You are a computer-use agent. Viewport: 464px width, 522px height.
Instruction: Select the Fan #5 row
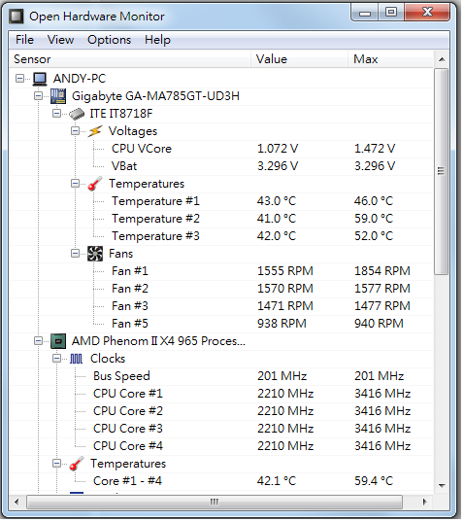click(x=222, y=325)
